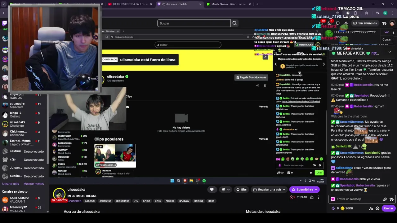Open xQc channel in sidebar

(x=24, y=160)
